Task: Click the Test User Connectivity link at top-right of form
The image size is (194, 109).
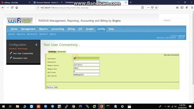Action: pos(171,55)
